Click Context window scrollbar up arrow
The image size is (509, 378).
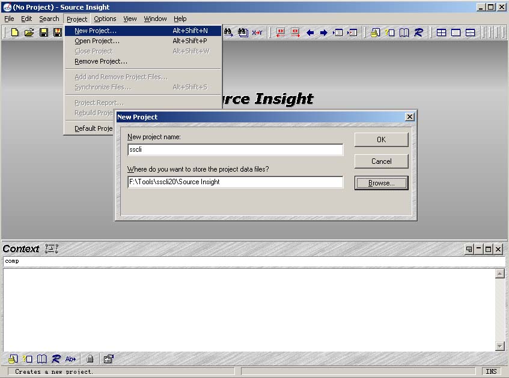click(499, 274)
